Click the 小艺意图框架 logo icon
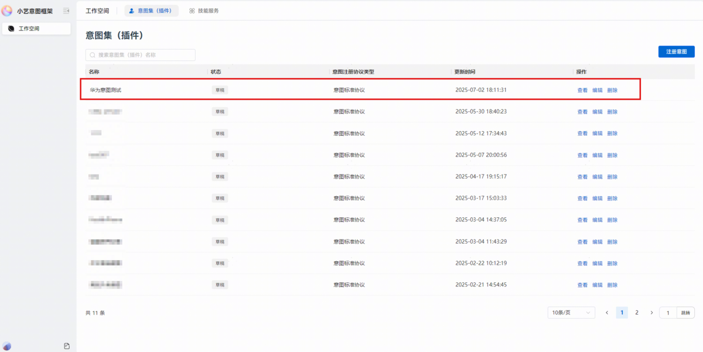The image size is (703, 352). coord(7,11)
